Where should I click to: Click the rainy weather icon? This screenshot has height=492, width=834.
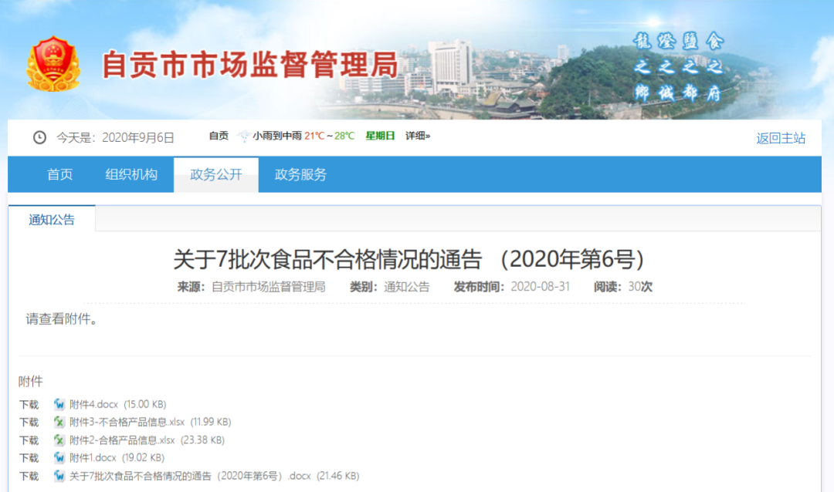(244, 136)
